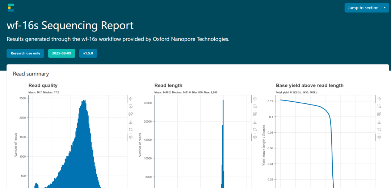The image size is (391, 188).
Task: Activate Pan tool on Base yield plot
Action: click(x=379, y=99)
